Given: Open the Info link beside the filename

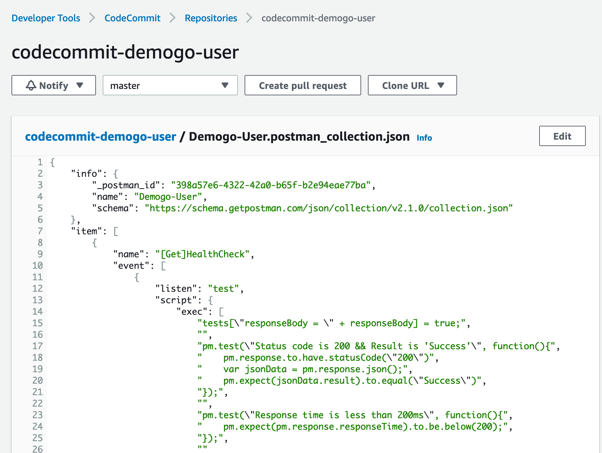Looking at the screenshot, I should (424, 138).
